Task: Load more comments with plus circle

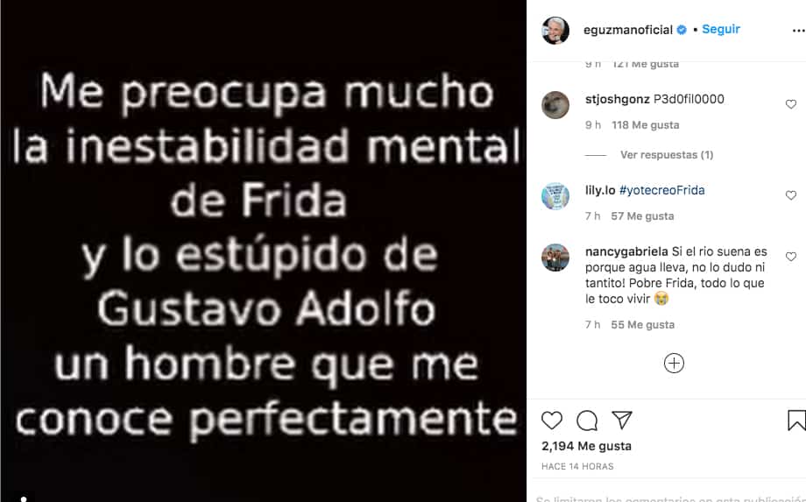Action: click(x=674, y=364)
